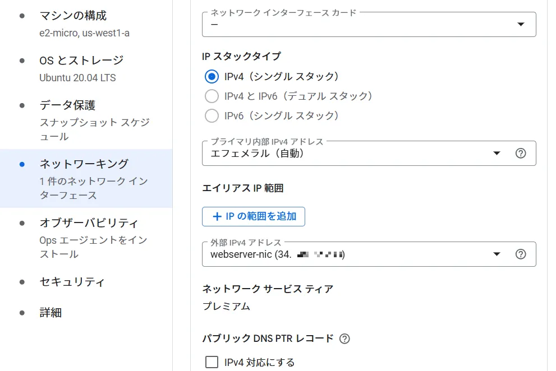Select IPv4（シングル スタック）radio button

pos(212,77)
